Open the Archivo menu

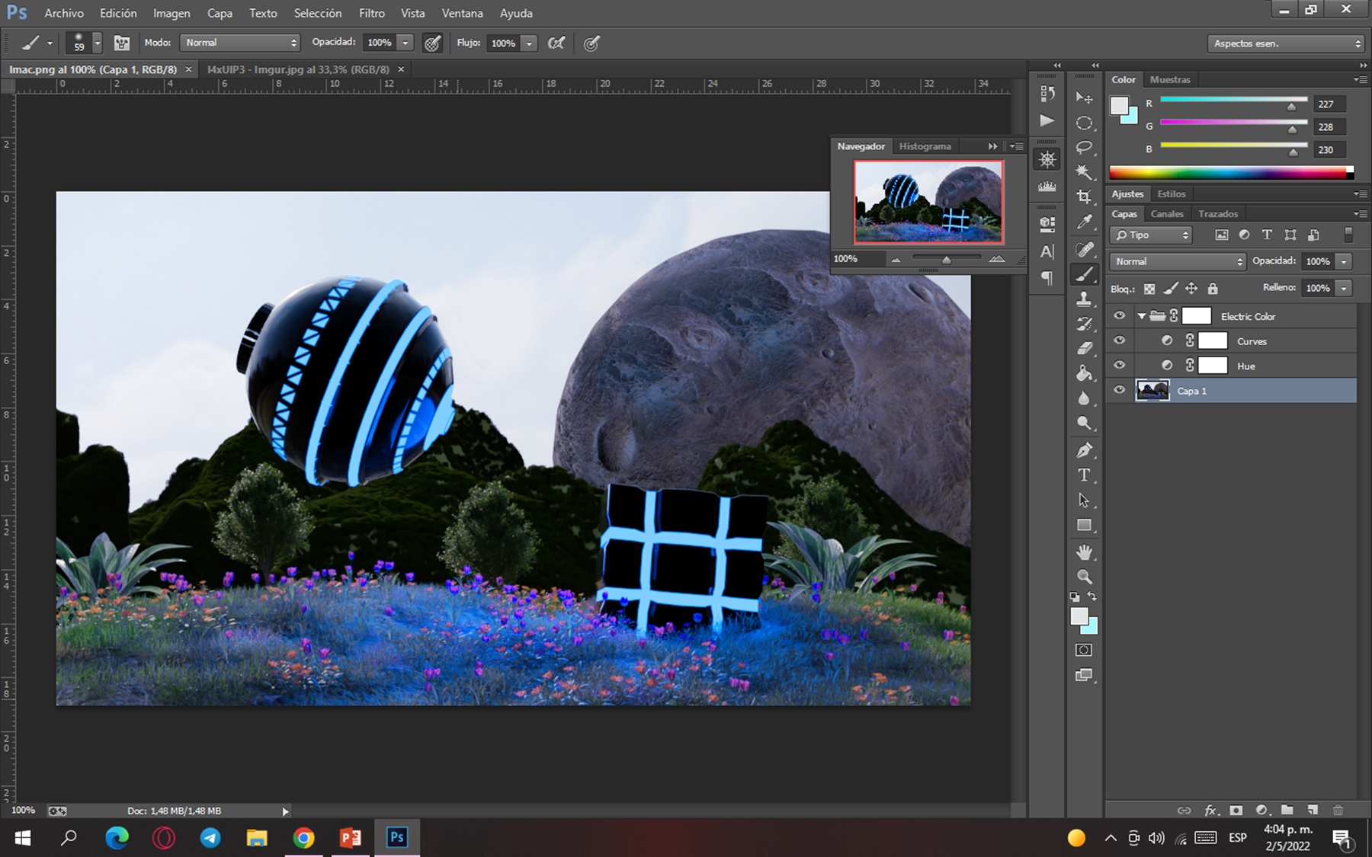[64, 13]
